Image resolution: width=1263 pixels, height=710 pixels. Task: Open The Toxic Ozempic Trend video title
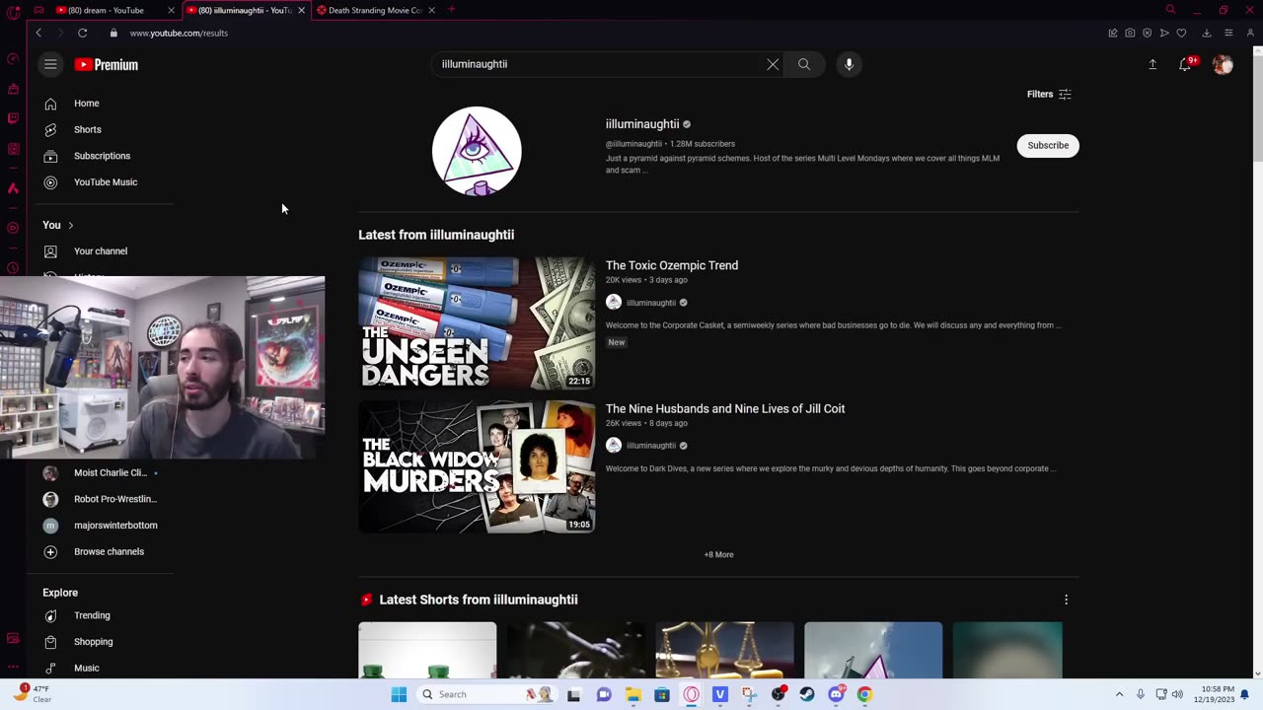672,265
